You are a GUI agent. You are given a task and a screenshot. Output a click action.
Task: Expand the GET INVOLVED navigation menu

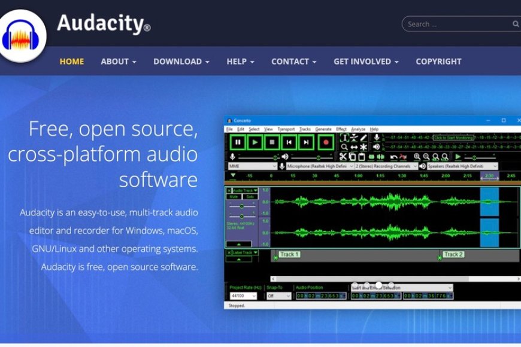tap(366, 62)
